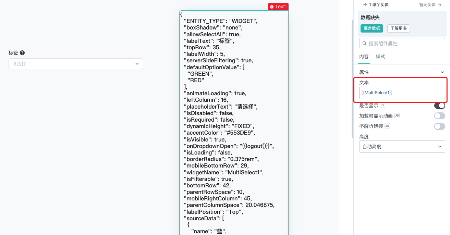450x235 pixels.
Task: Click the "serverSideFiltering": true line
Action: [x=219, y=61]
